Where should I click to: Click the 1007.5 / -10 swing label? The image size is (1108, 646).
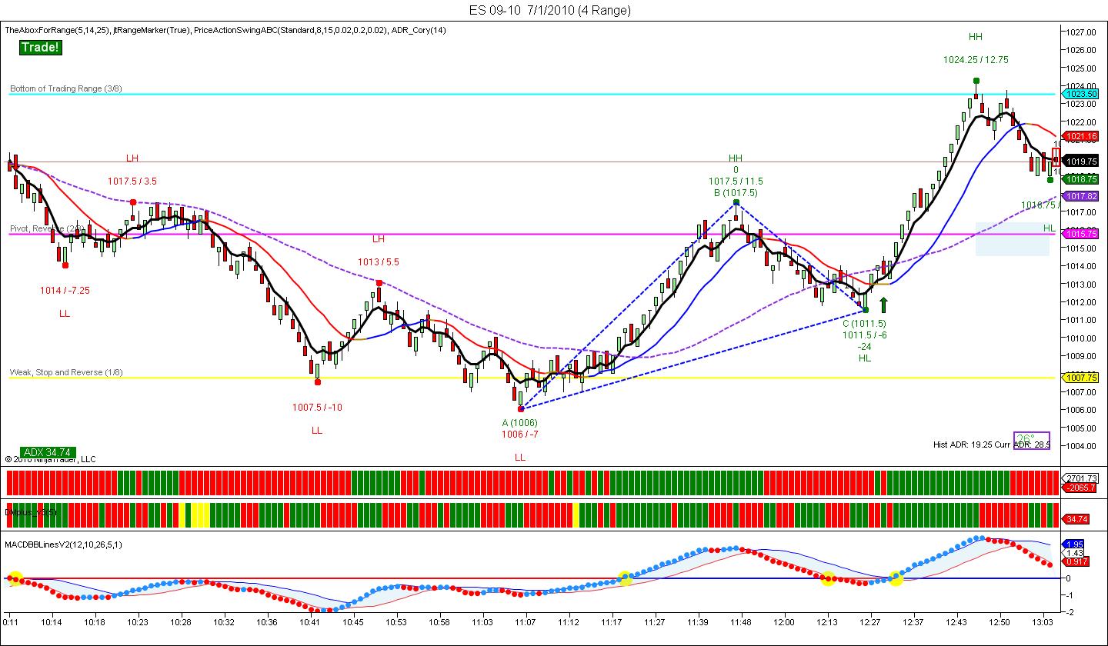tap(317, 407)
